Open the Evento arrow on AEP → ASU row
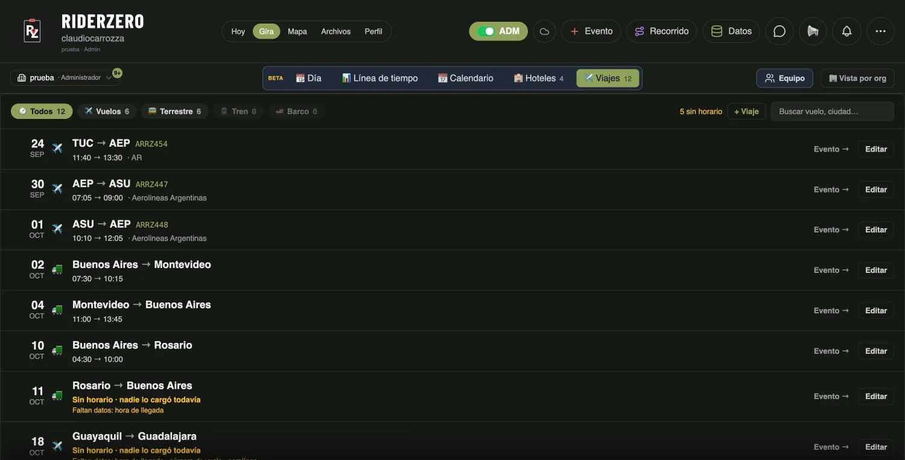The height and width of the screenshot is (460, 905). click(x=831, y=190)
